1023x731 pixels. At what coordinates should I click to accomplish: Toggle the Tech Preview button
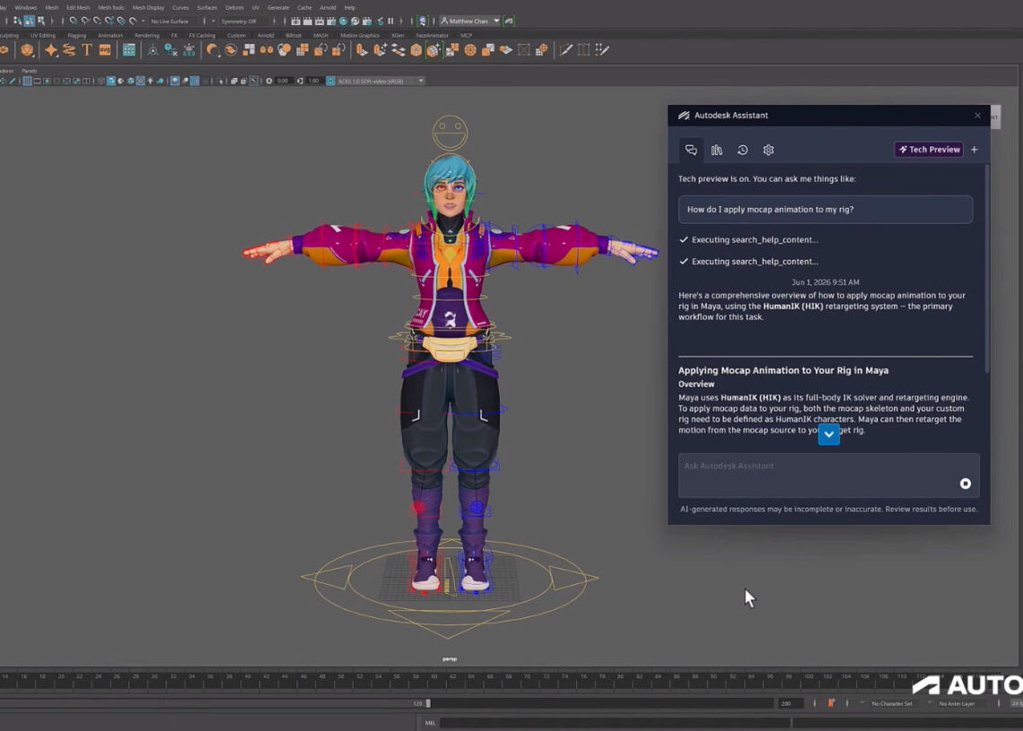[929, 149]
